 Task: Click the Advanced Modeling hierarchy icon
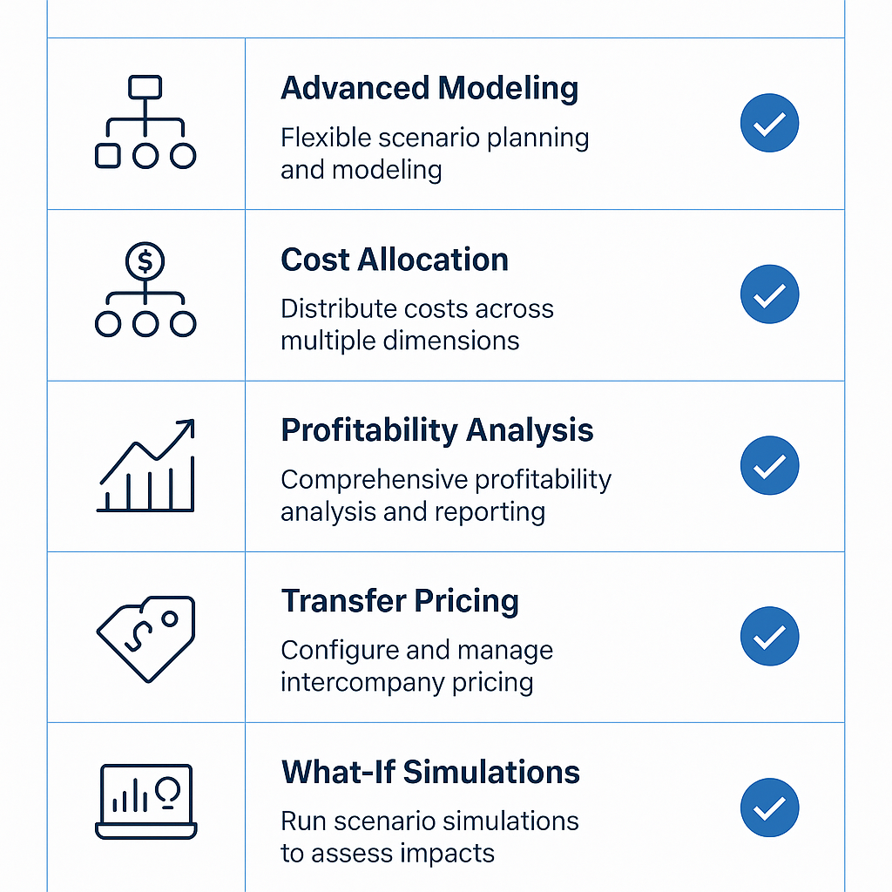point(145,122)
